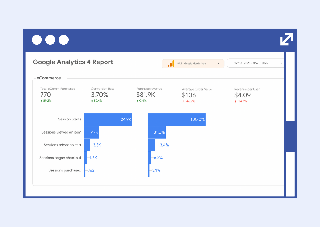Click the green arrow near Purchase revenue 0.4%
The width and height of the screenshot is (320, 227).
pos(138,101)
